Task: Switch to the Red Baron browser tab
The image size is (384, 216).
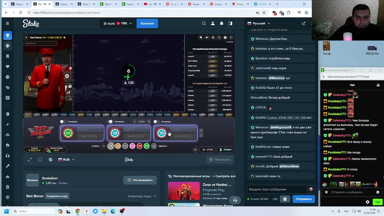Action: point(42,4)
